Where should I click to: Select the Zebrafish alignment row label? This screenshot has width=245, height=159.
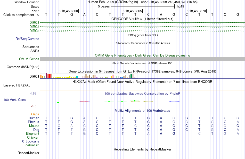32,145
